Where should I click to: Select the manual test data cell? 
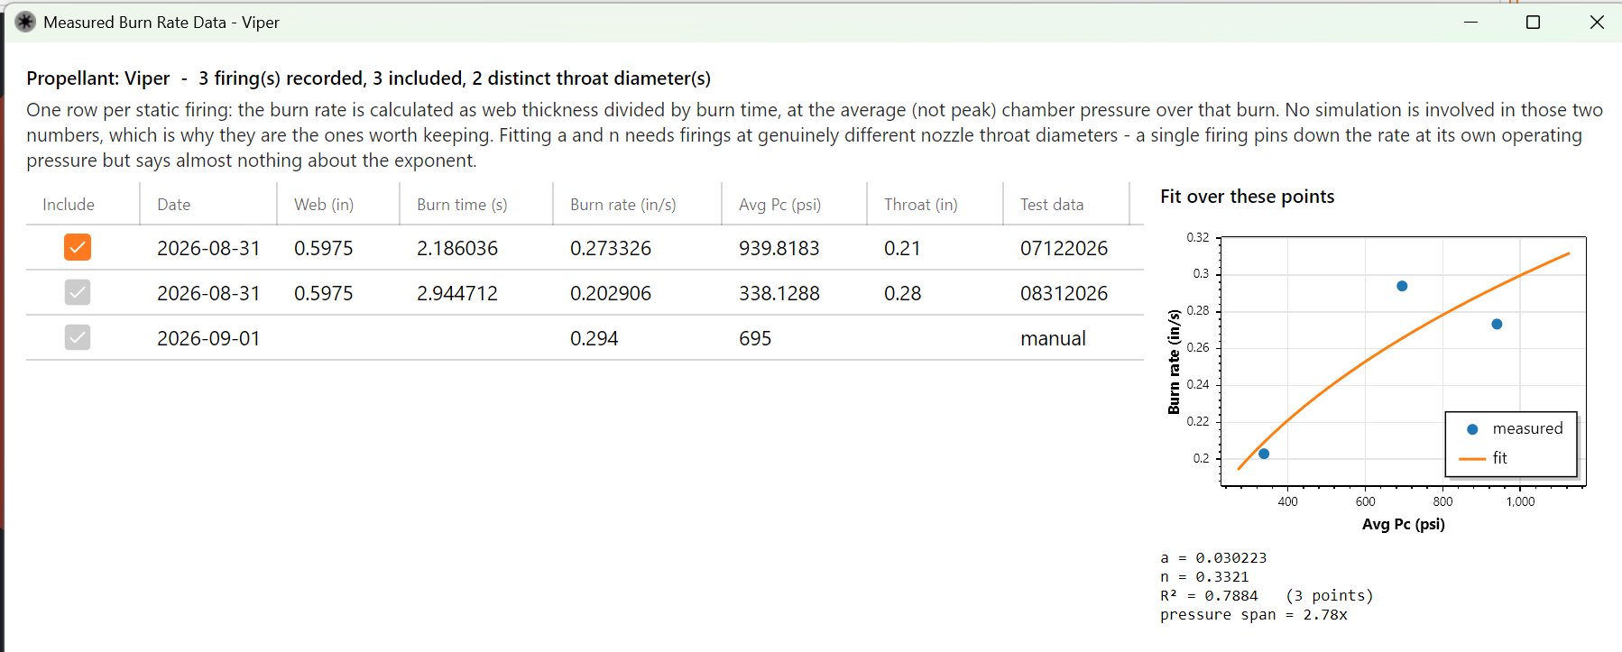click(1053, 338)
